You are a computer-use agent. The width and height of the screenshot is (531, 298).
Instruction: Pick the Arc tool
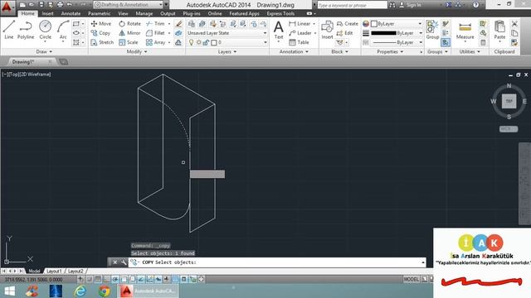[63, 30]
